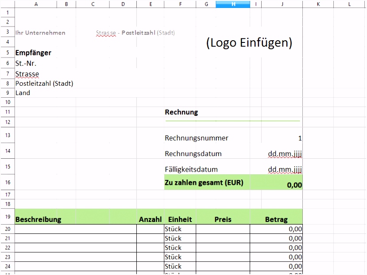Click Betrag '0,00' in row 23
This screenshot has height=275, width=367.
point(295,257)
